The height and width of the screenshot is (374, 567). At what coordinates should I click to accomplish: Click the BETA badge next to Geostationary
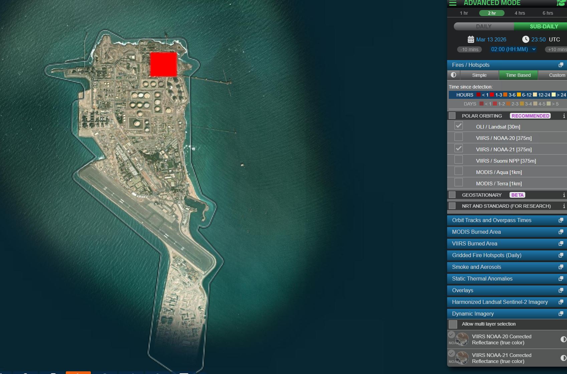coord(518,195)
